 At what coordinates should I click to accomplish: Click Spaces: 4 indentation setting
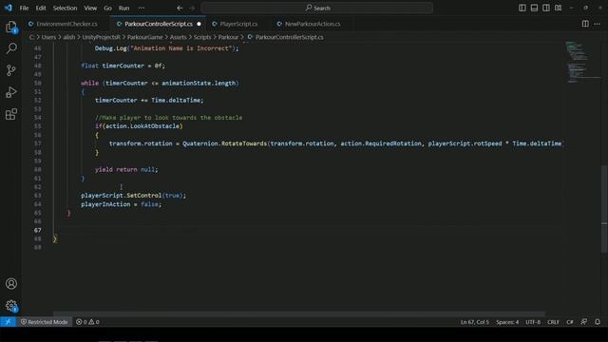pyautogui.click(x=507, y=322)
